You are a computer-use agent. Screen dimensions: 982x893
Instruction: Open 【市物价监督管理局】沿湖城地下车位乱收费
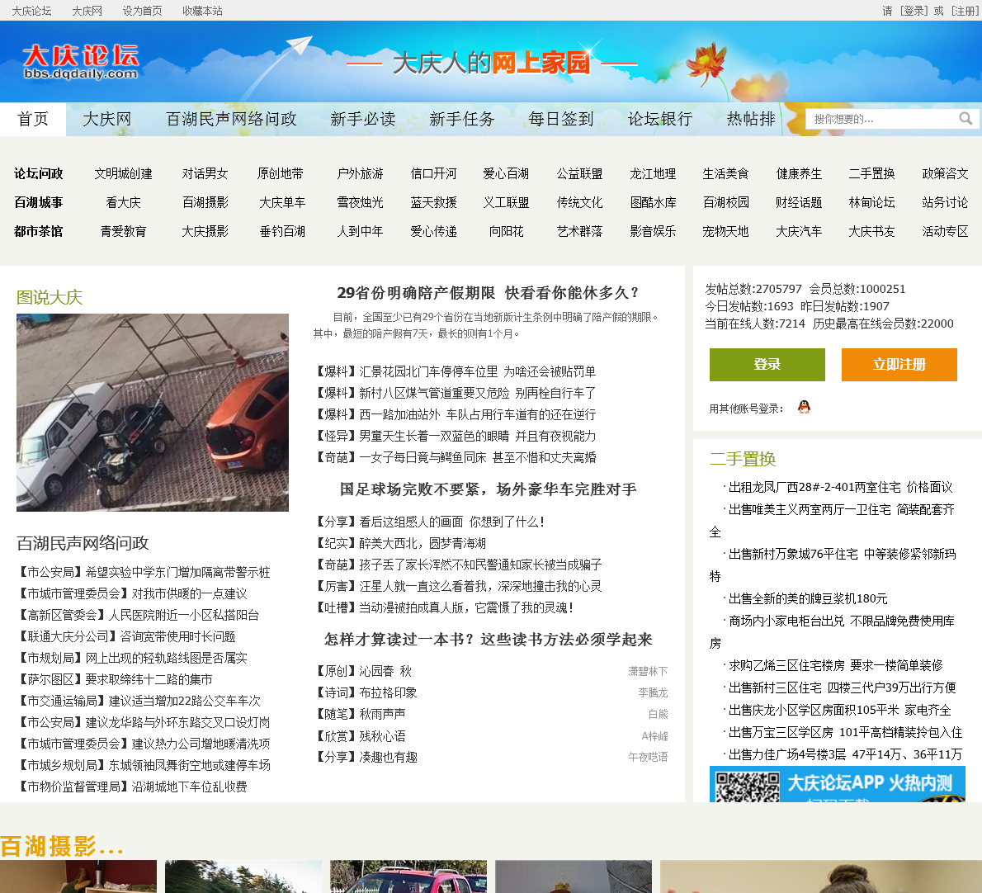pyautogui.click(x=132, y=787)
